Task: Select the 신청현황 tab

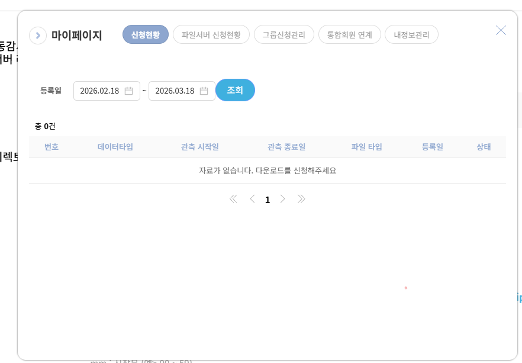Action: coord(146,35)
